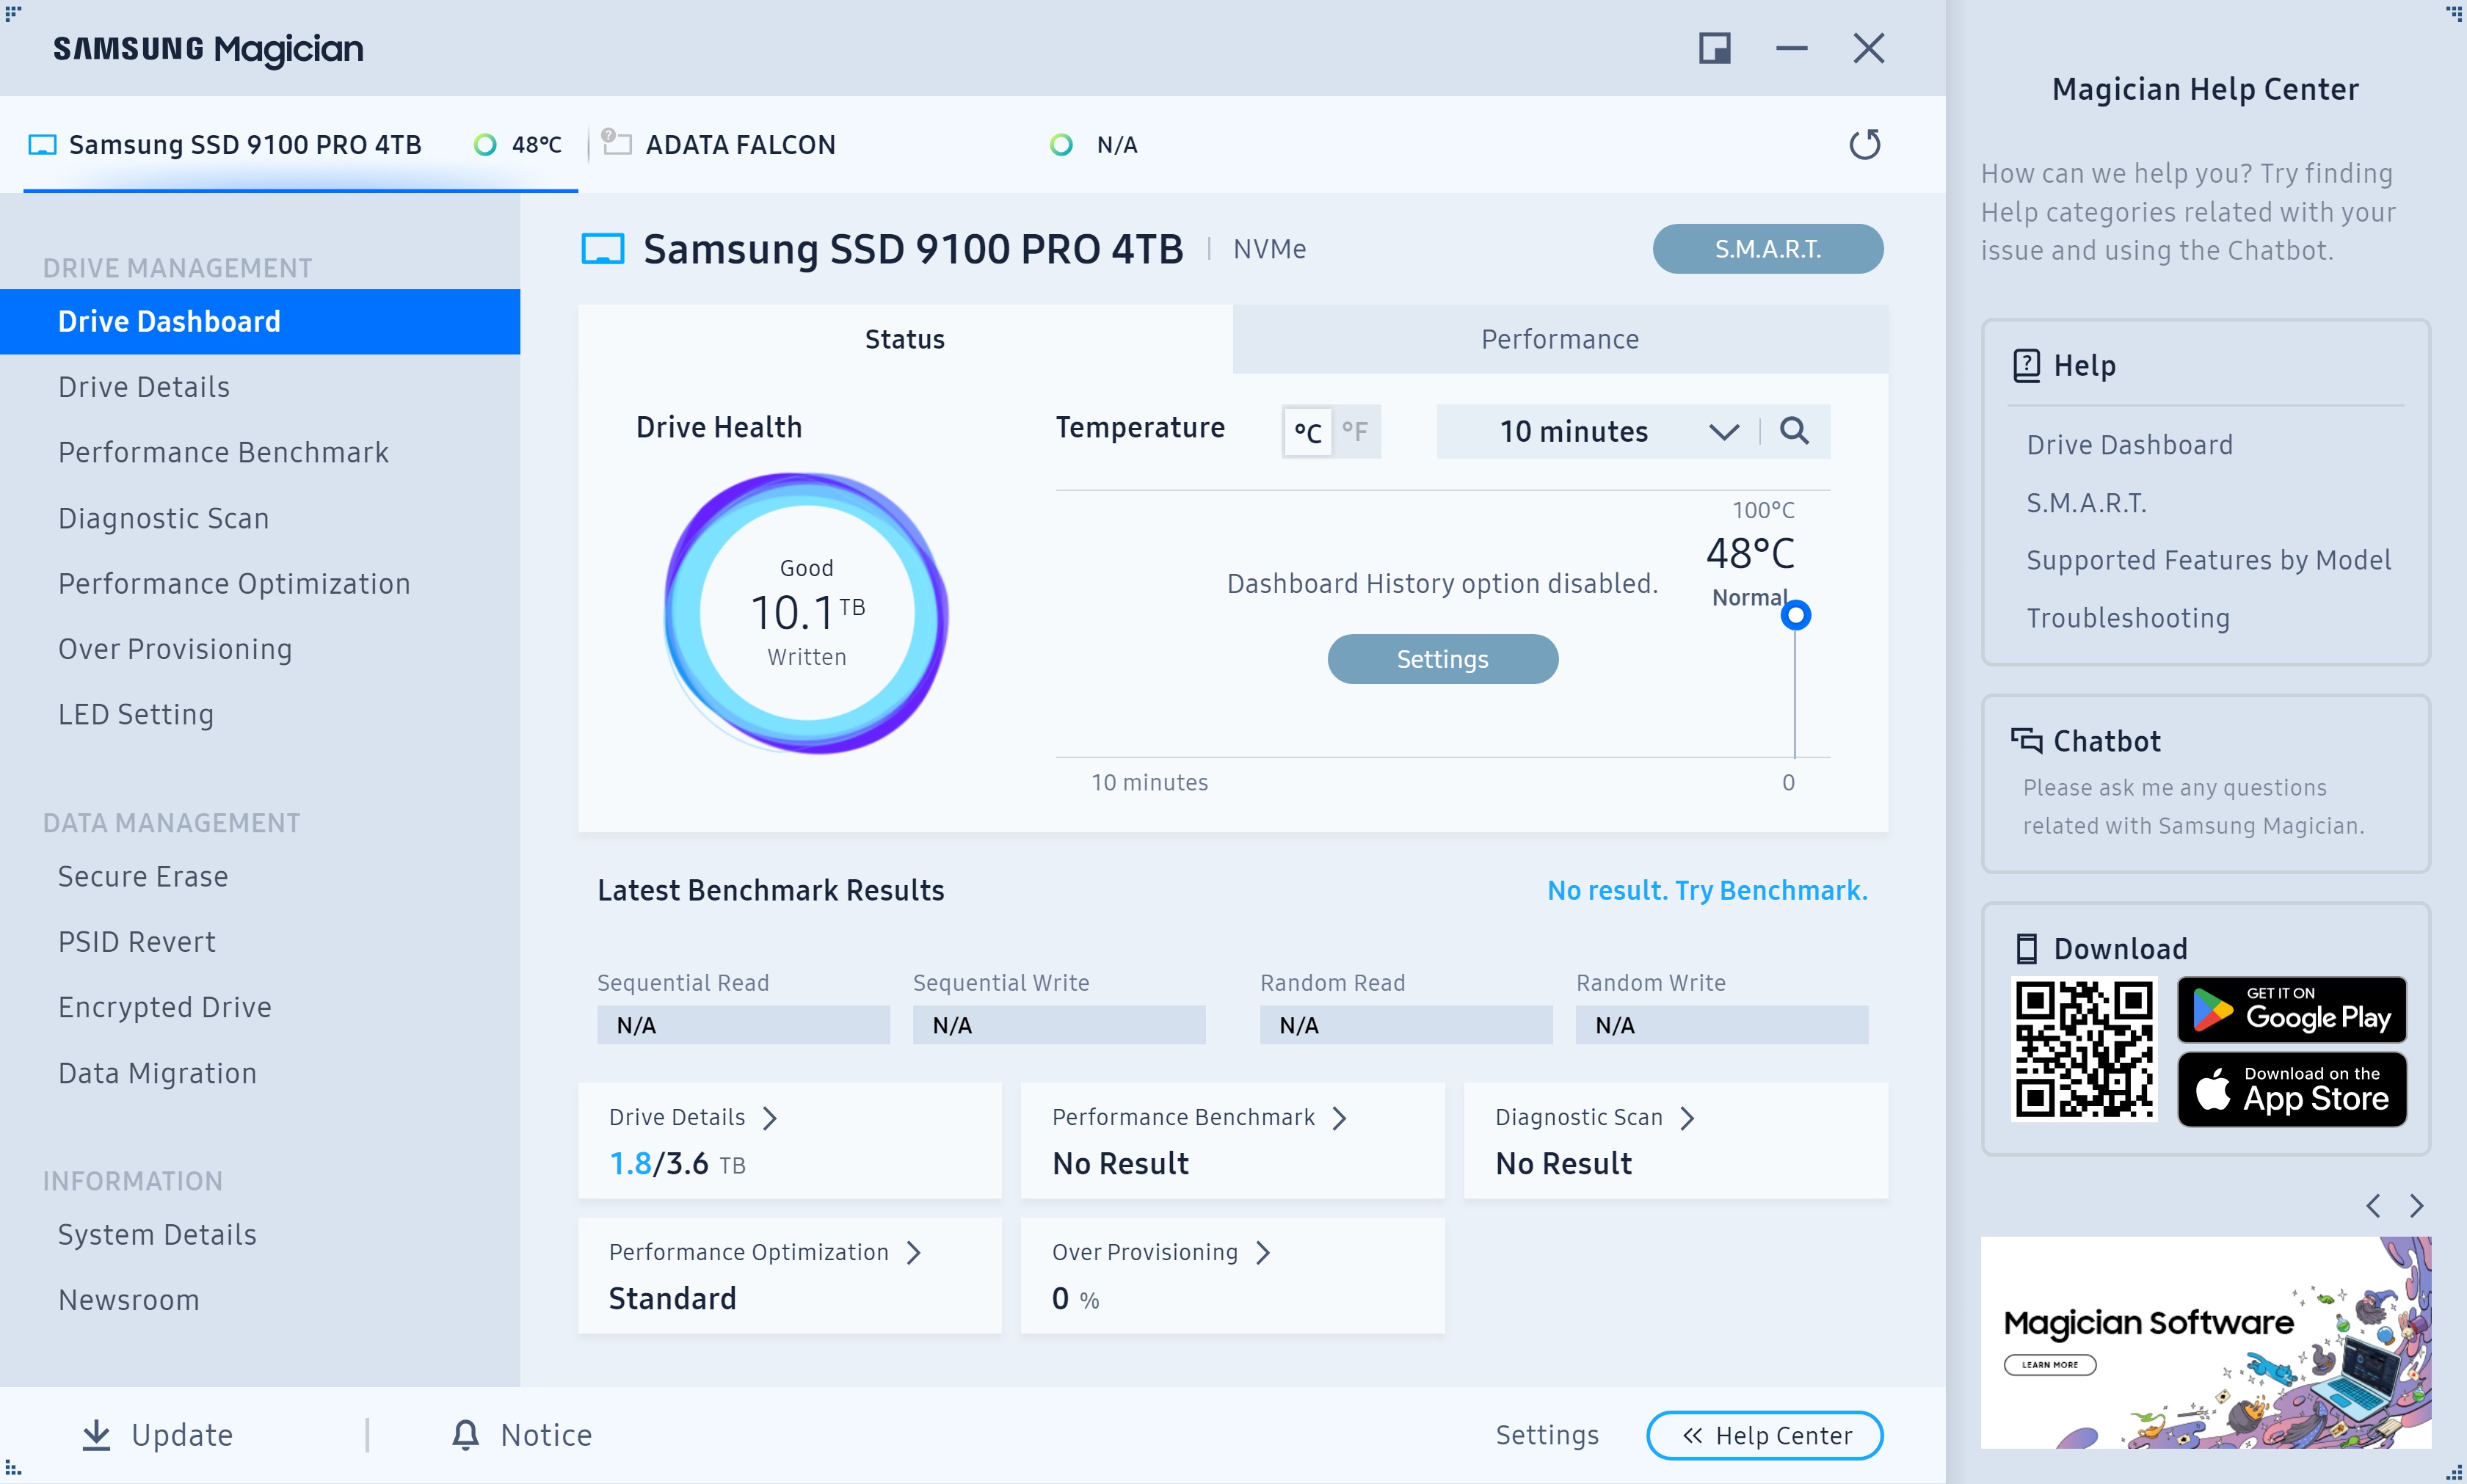2467x1484 pixels.
Task: Click the Update button label
Action: [x=182, y=1435]
